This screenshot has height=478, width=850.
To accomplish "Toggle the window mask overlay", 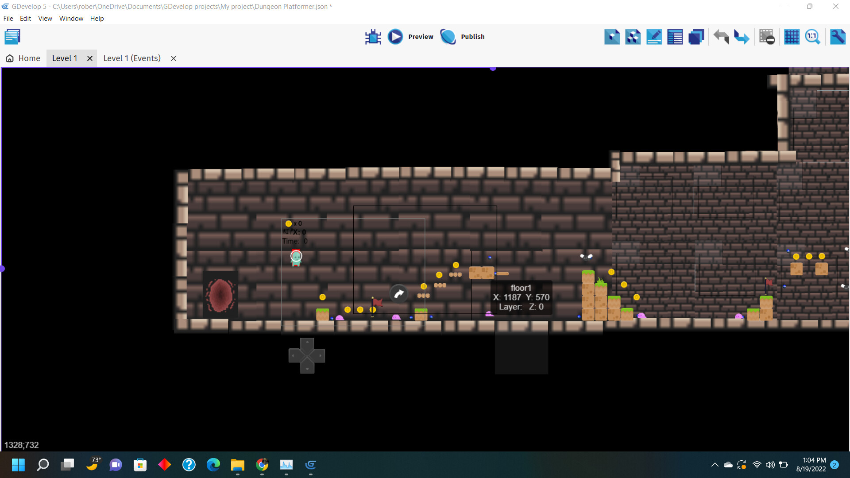I will pyautogui.click(x=767, y=37).
